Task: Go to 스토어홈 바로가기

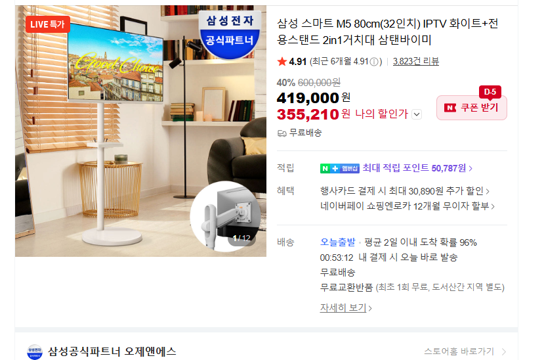Action: pos(465,351)
